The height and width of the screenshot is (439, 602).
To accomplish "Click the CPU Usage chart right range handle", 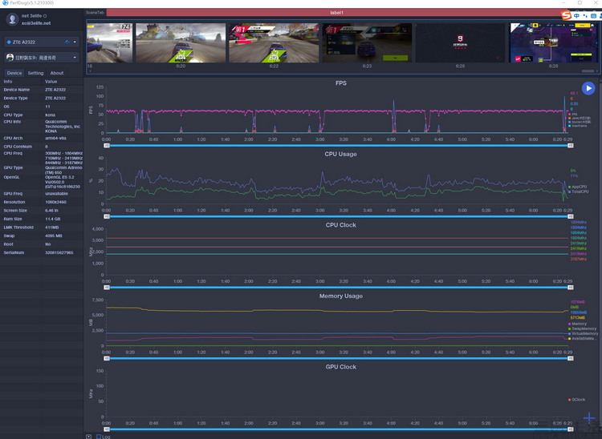I will point(571,216).
